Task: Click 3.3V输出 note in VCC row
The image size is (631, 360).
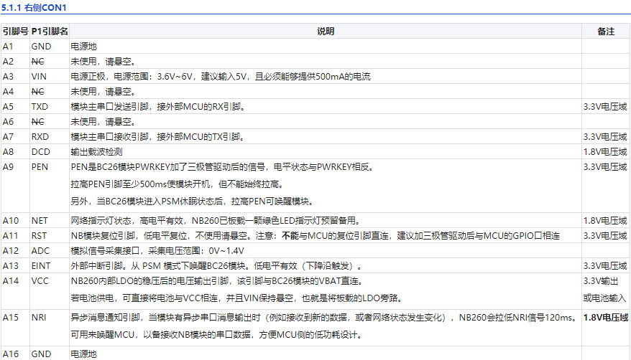Action: [x=601, y=281]
